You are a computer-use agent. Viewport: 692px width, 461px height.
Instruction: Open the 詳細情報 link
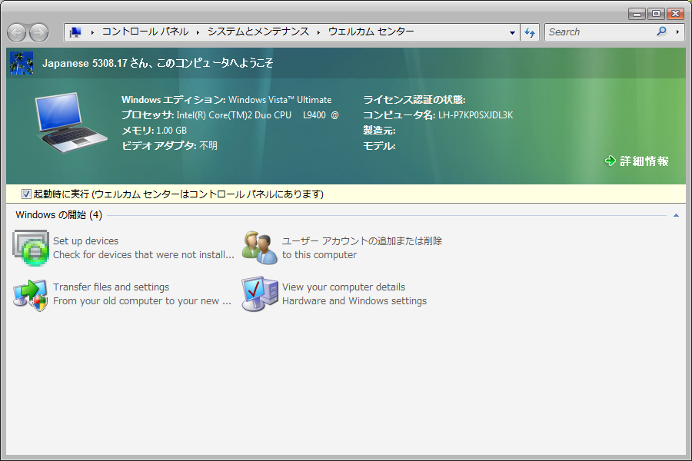[x=644, y=161]
